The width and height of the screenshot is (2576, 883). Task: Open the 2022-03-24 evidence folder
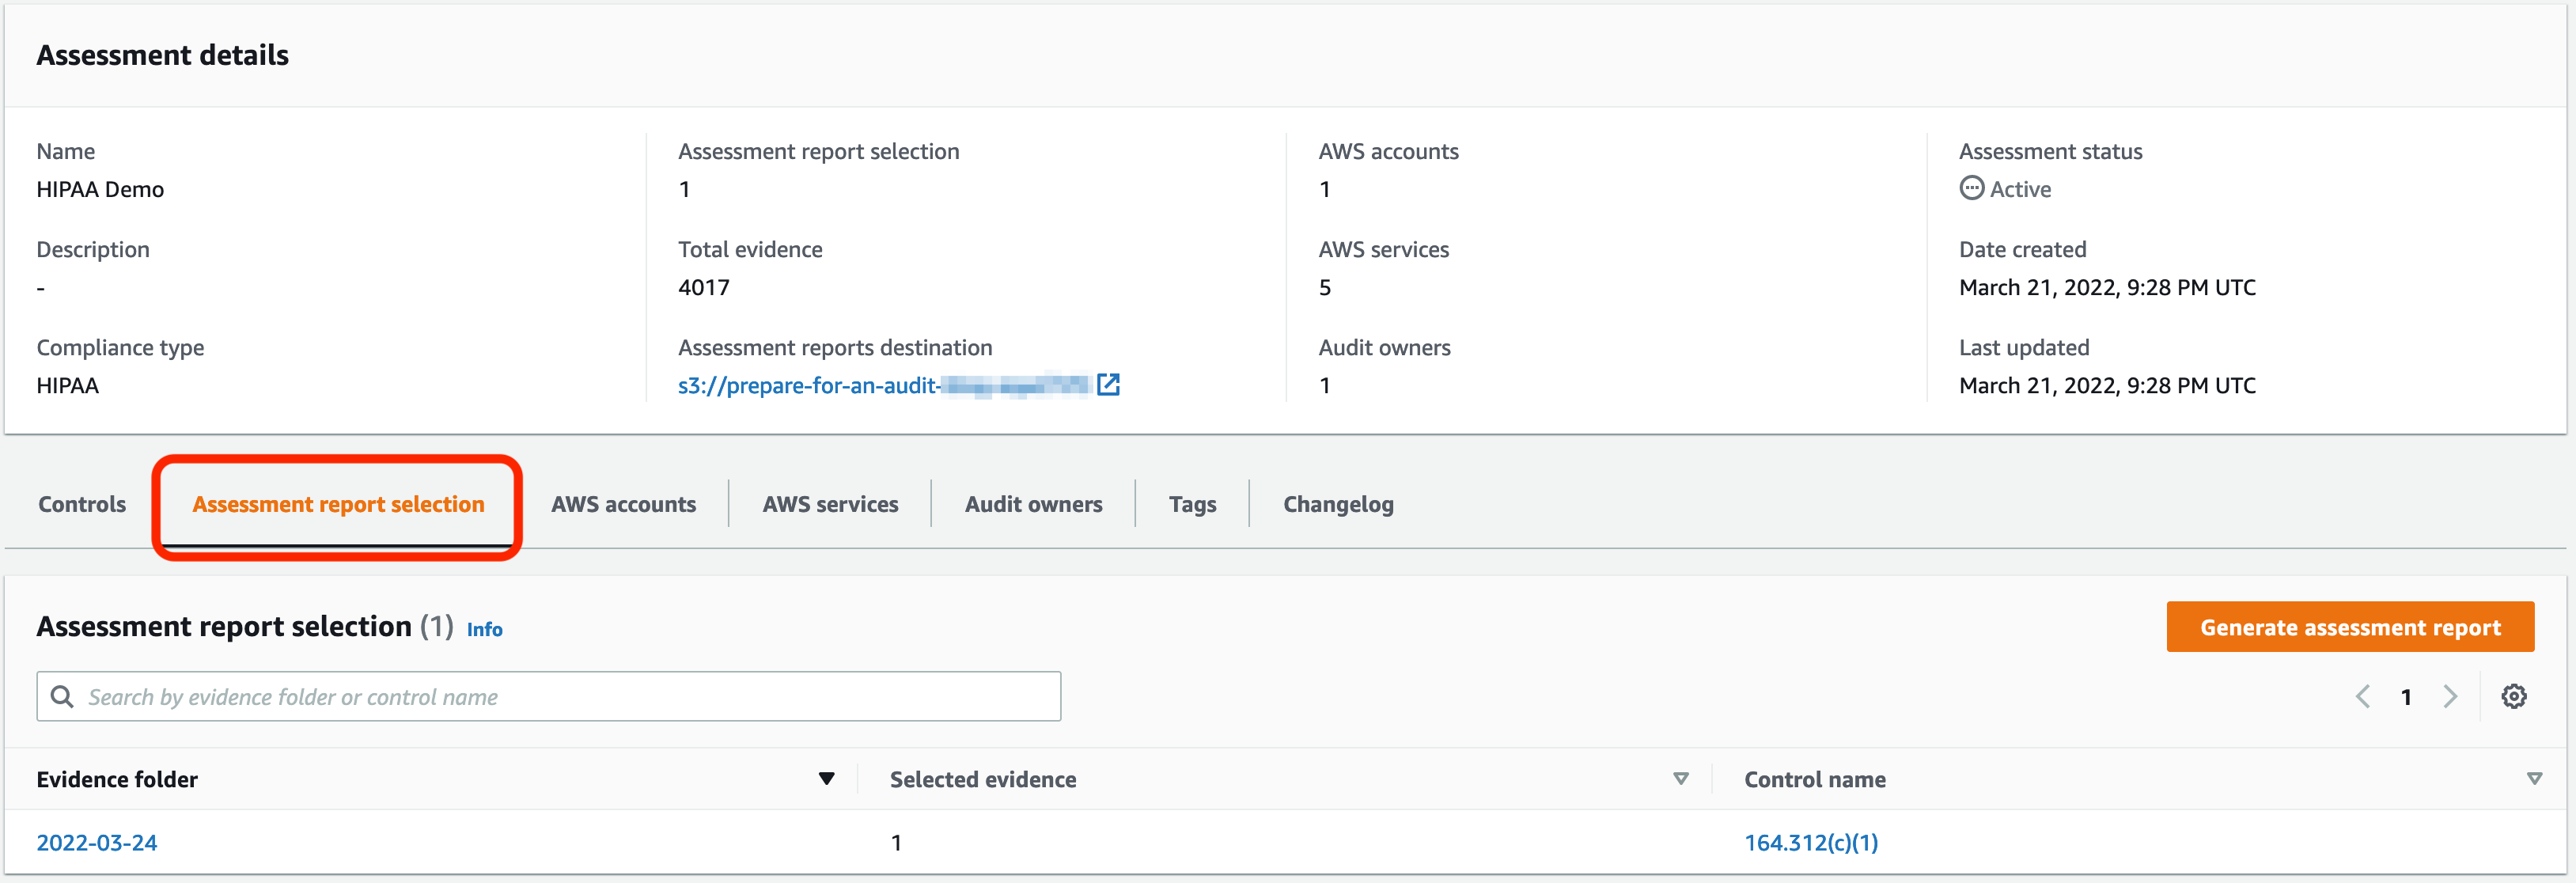(x=96, y=842)
